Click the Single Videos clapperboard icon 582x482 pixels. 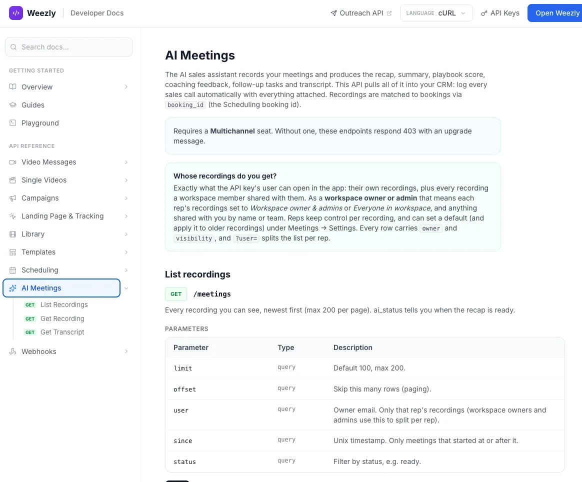coord(12,180)
